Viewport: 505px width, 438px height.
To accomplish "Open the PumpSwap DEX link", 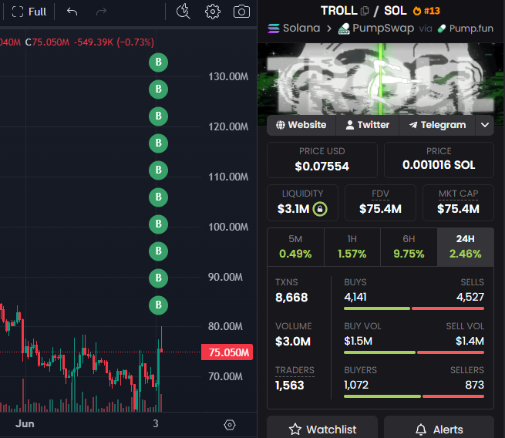I will point(375,28).
